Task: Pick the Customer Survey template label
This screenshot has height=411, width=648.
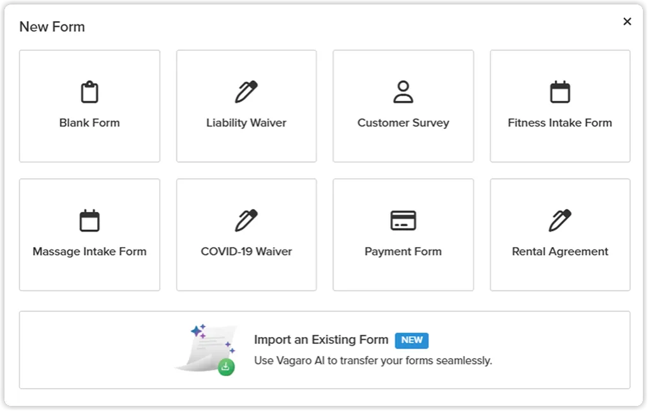Action: point(403,123)
